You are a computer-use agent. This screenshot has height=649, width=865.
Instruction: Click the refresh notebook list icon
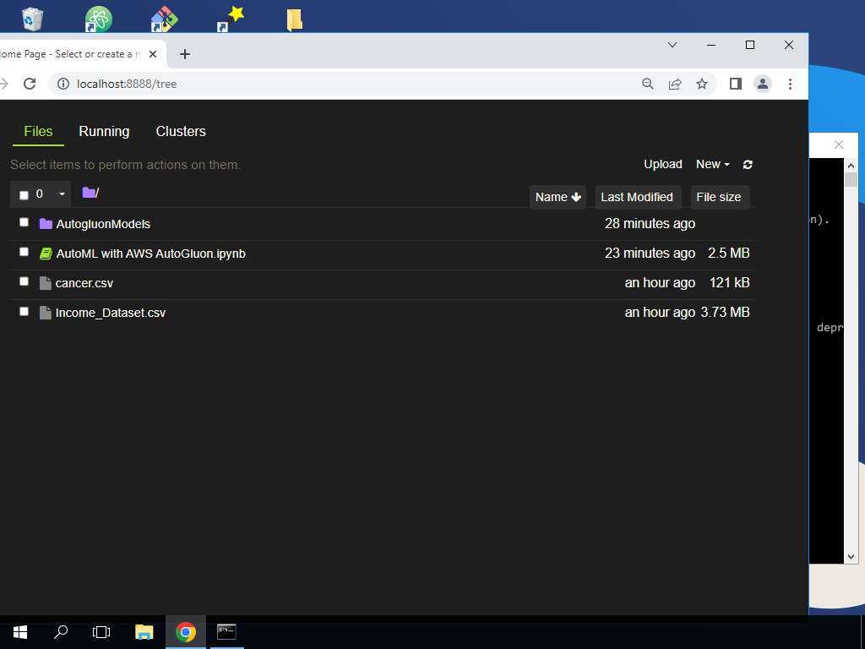pos(748,165)
